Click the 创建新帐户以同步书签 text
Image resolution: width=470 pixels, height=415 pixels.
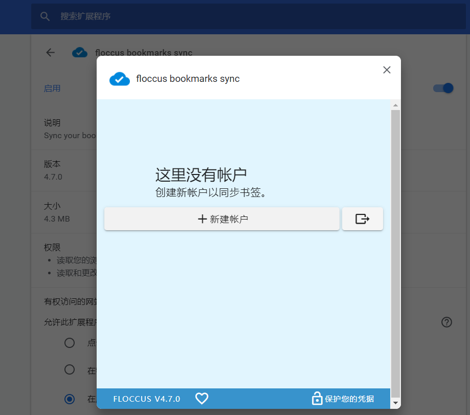(x=210, y=192)
